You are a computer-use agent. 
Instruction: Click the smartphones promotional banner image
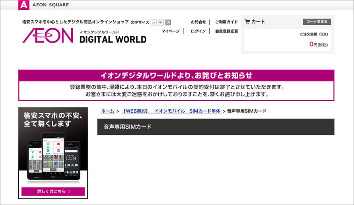click(53, 153)
